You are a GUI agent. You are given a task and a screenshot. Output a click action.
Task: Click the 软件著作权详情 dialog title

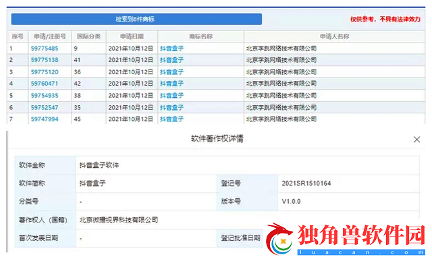coord(217,138)
